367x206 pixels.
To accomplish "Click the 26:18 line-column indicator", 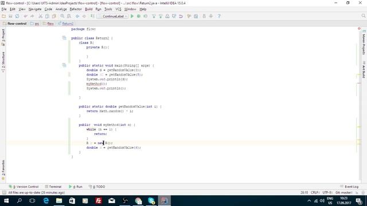I will pyautogui.click(x=304, y=192).
